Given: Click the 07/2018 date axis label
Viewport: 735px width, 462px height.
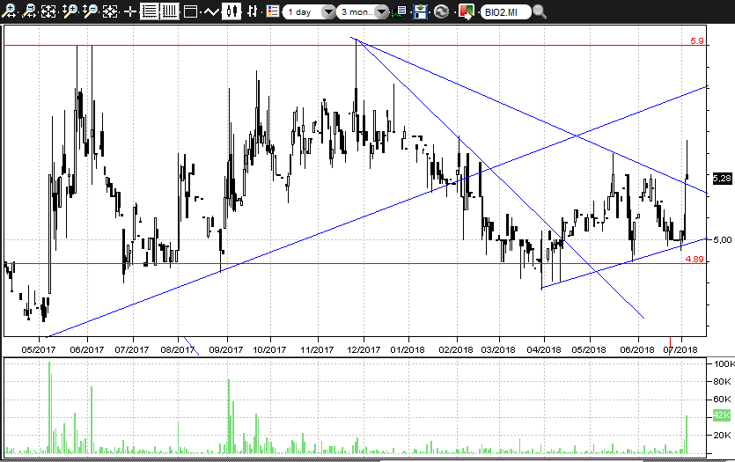Looking at the screenshot, I should click(x=680, y=349).
